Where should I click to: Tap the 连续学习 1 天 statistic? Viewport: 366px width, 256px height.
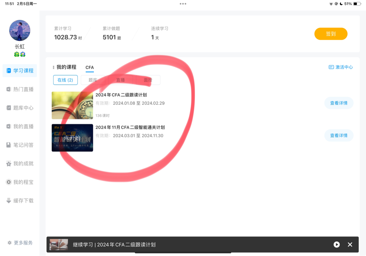[x=159, y=33]
